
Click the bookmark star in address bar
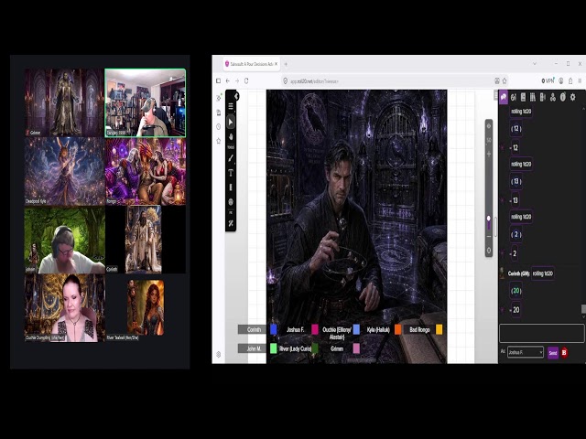505,80
